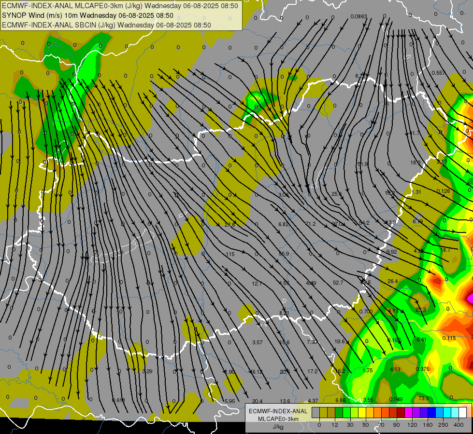Click the scale tick label 90
Screen dimensions: 473x434
pos(396,425)
